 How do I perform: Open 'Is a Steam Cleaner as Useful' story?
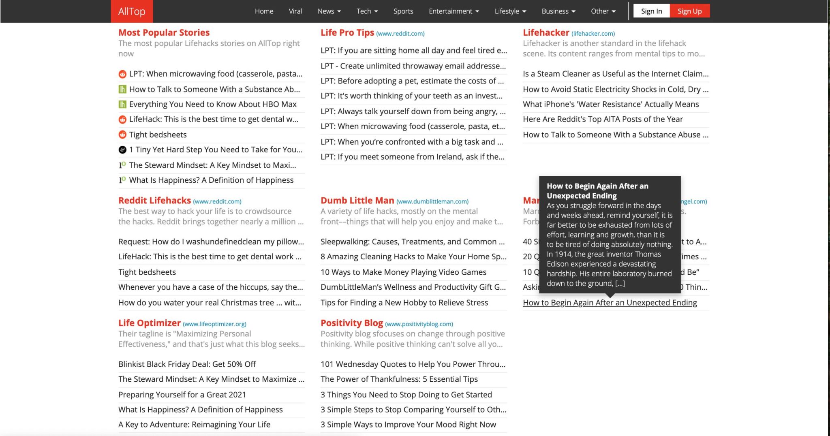[616, 74]
